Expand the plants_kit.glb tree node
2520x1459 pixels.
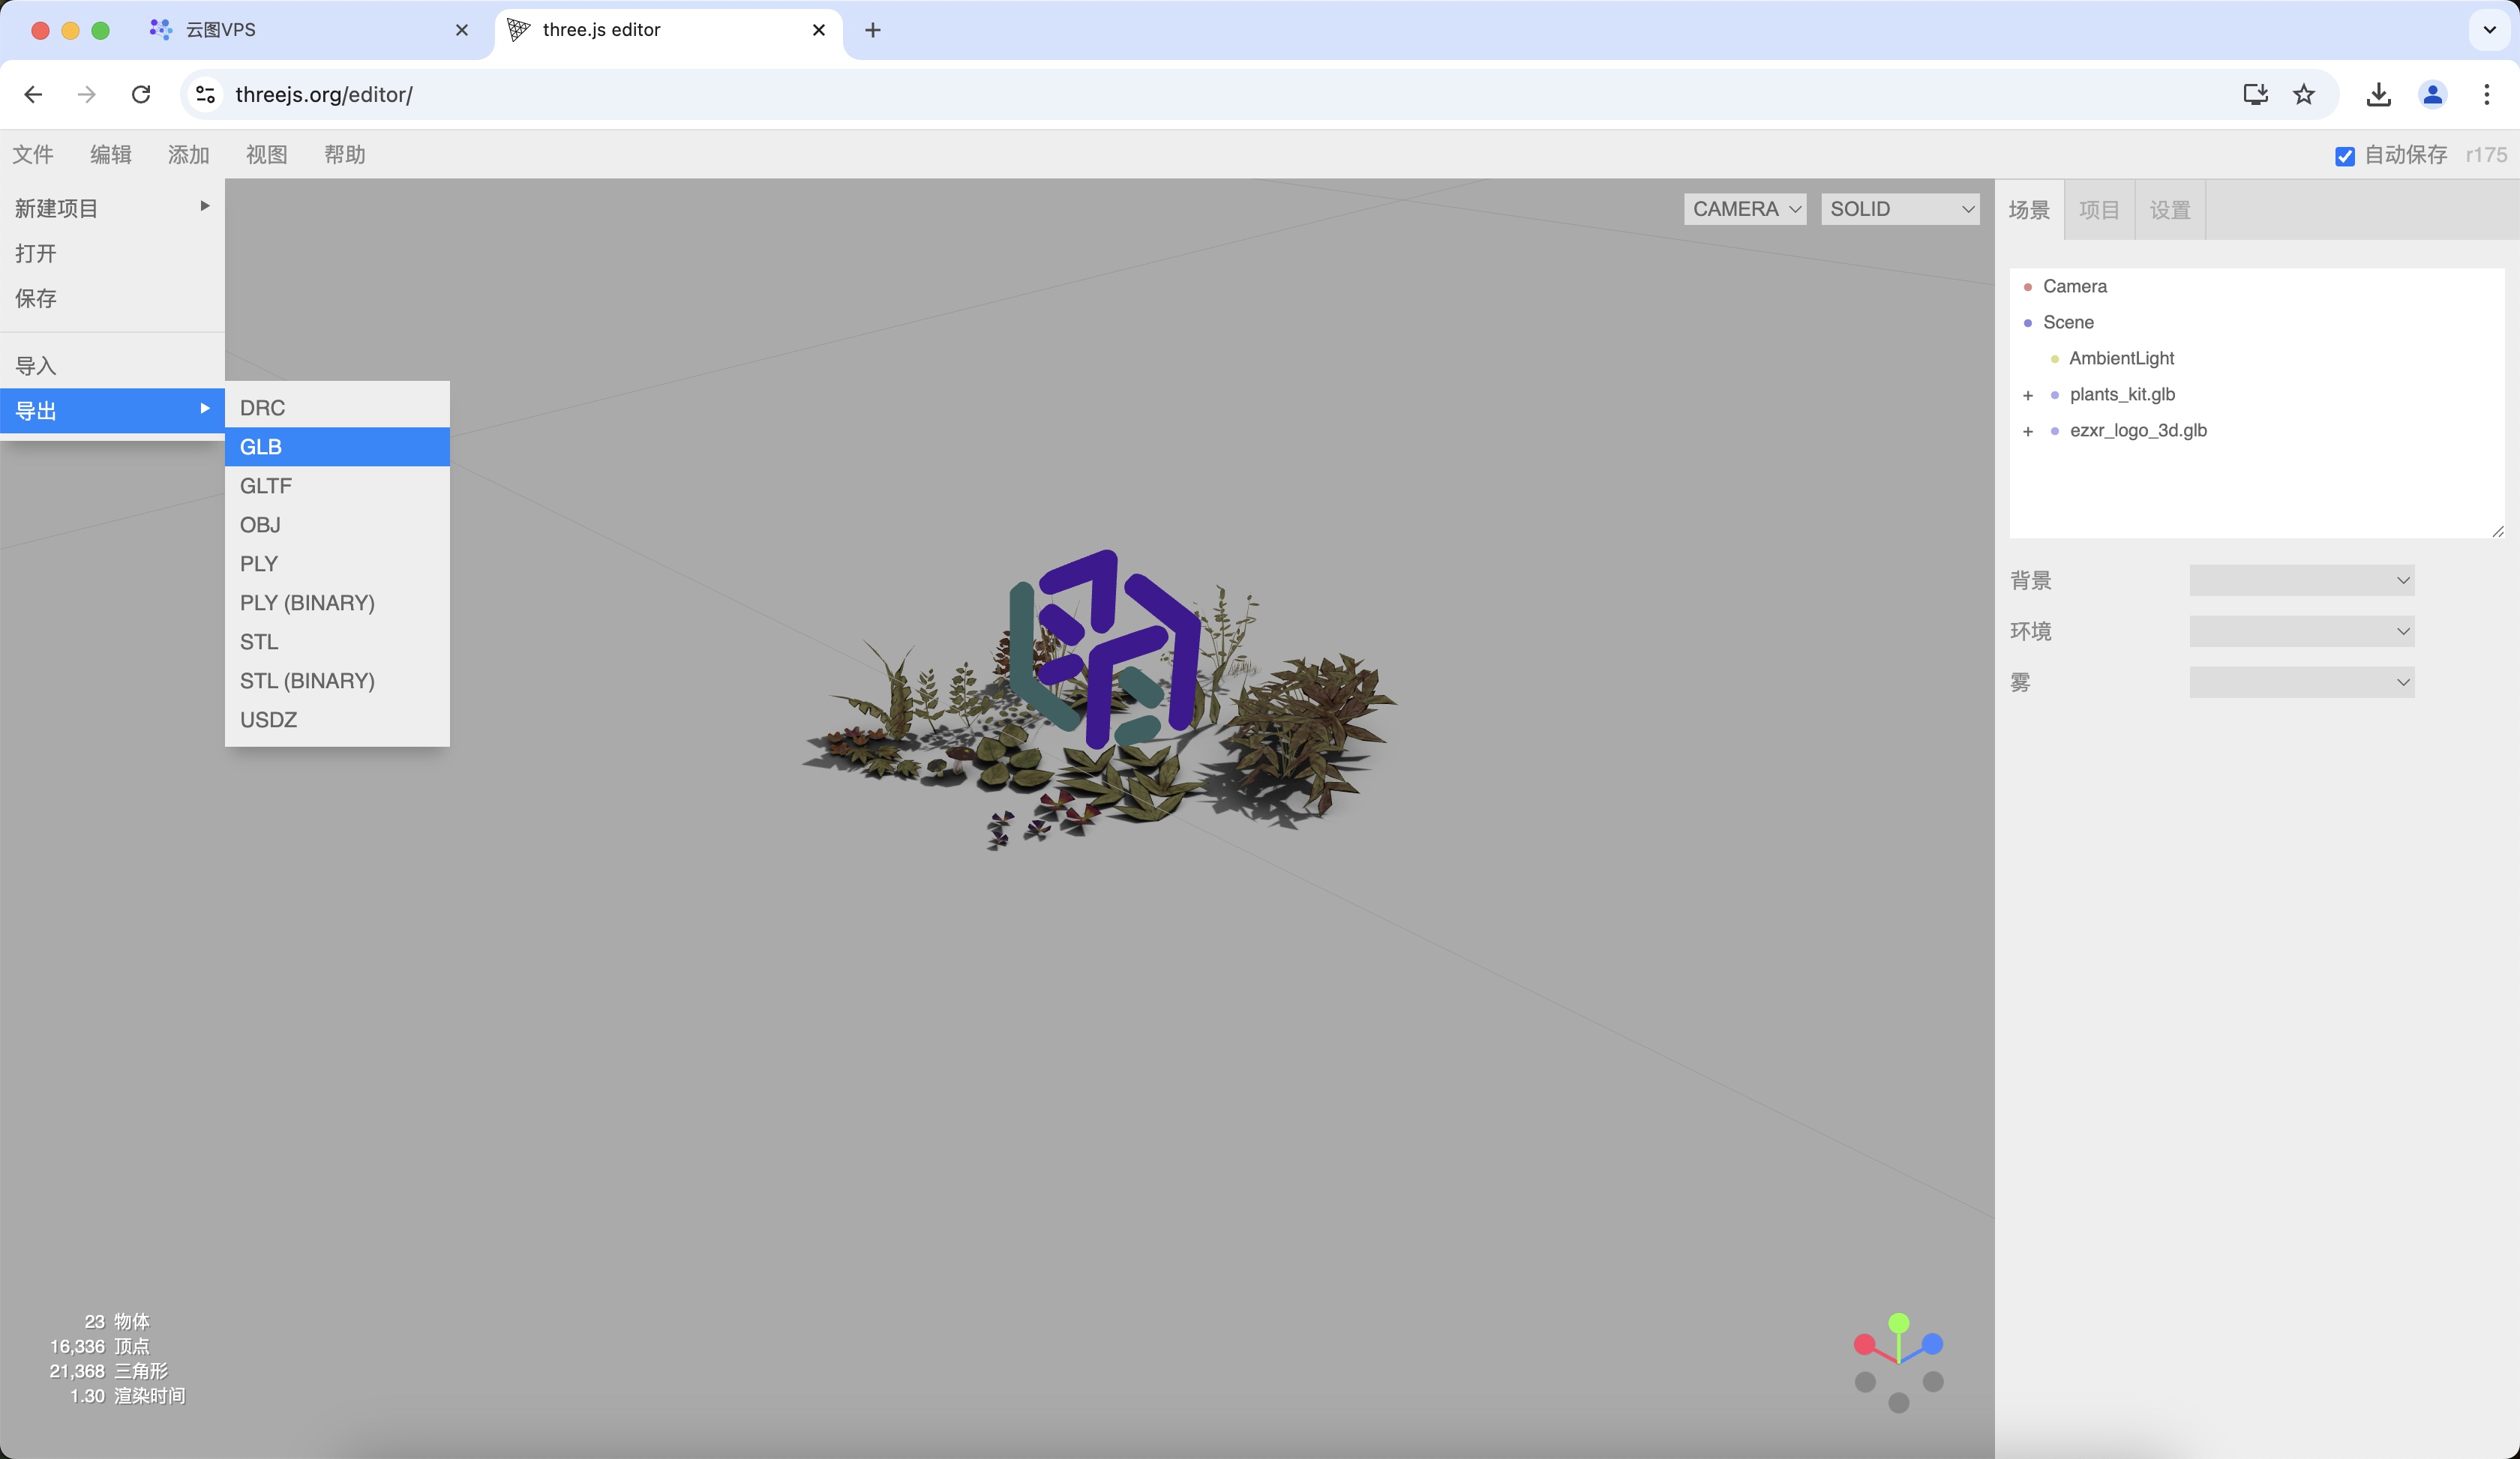pos(2028,396)
